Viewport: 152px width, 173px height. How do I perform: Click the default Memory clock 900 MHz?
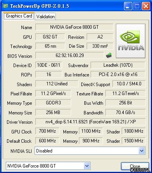[91, 141]
